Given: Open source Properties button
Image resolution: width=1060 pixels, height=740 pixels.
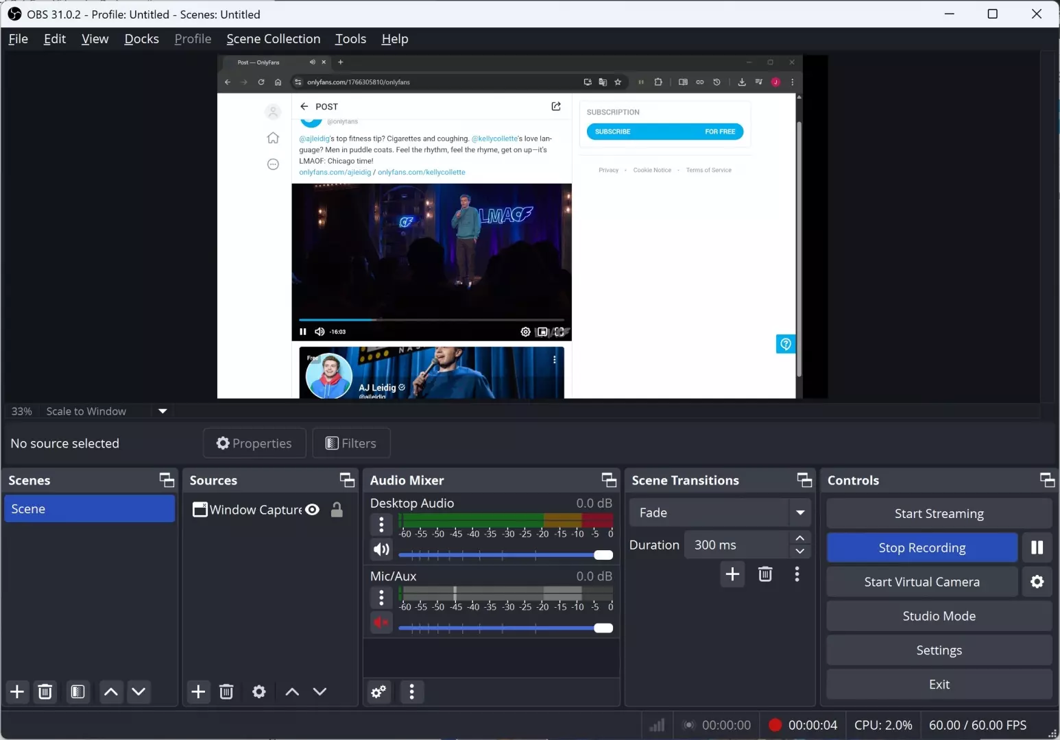Looking at the screenshot, I should click(x=254, y=443).
